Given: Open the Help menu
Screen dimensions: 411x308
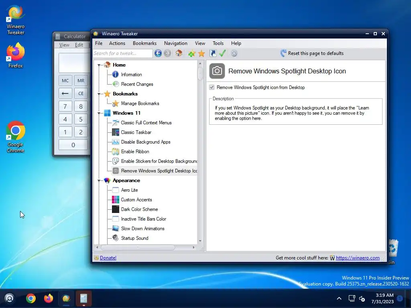Looking at the screenshot, I should click(236, 43).
